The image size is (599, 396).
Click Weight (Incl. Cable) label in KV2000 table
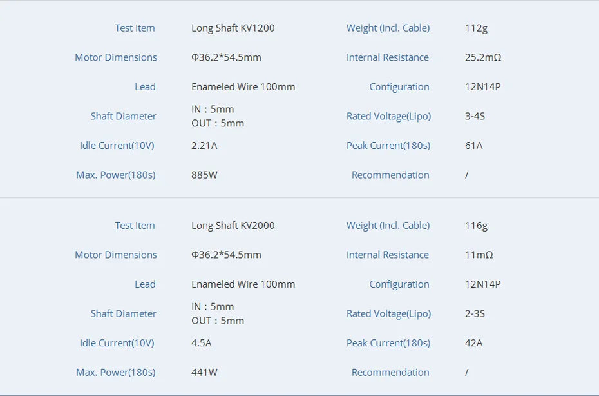388,226
